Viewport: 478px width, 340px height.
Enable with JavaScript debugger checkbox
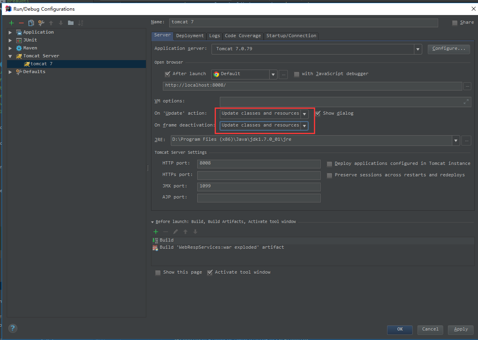pyautogui.click(x=297, y=74)
